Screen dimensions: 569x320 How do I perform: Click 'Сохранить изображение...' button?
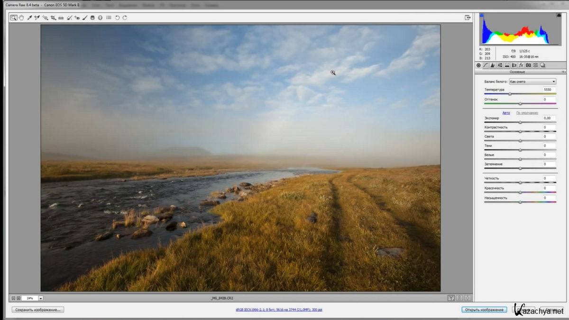pyautogui.click(x=38, y=310)
